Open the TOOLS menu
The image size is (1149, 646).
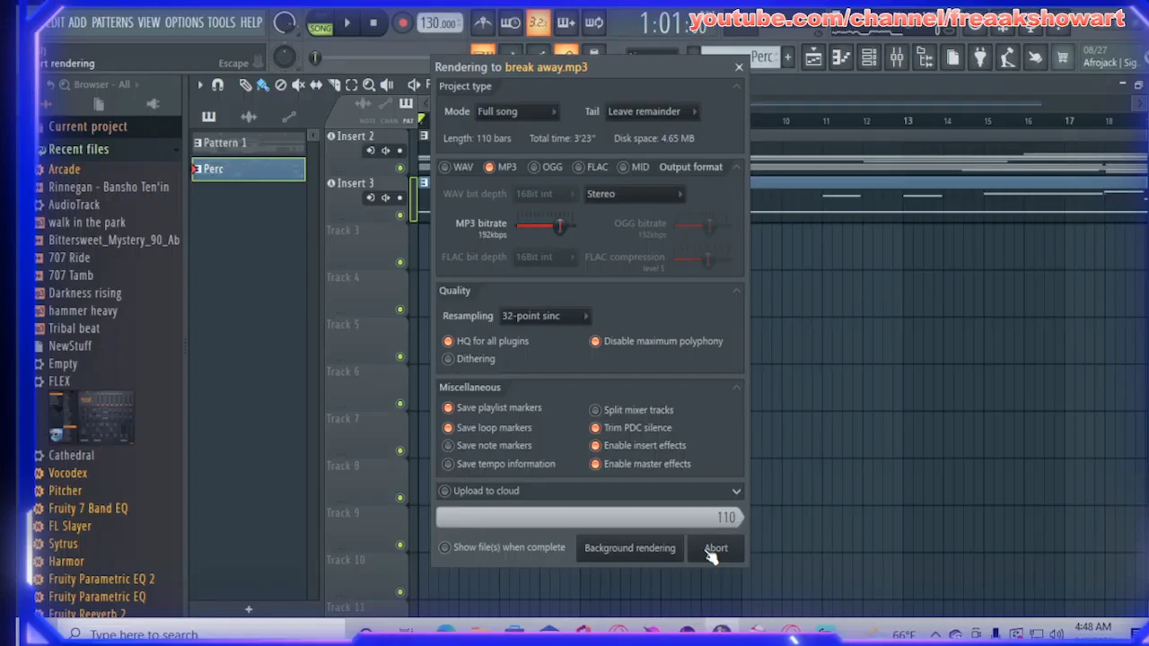[x=221, y=22]
